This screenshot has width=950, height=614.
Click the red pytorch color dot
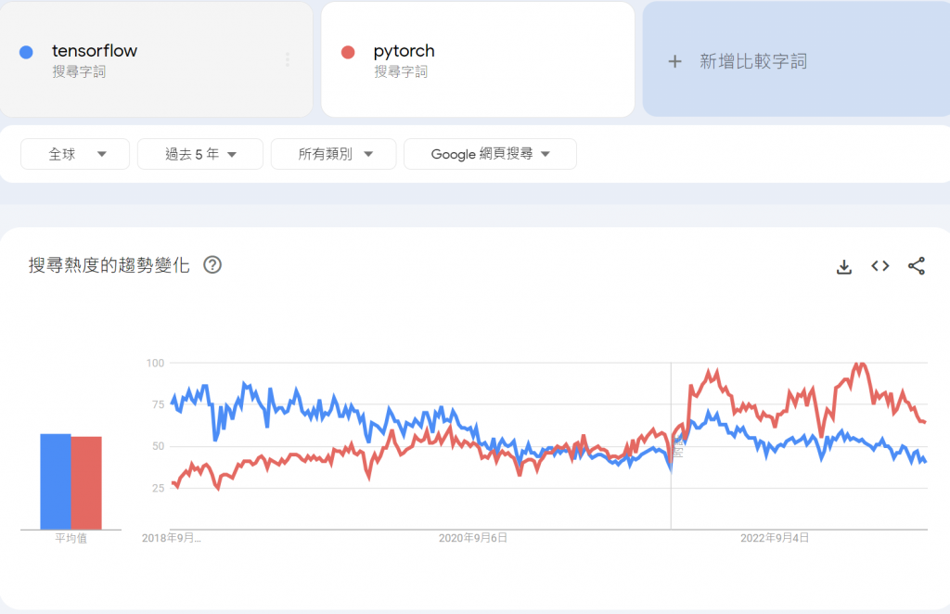tap(349, 52)
